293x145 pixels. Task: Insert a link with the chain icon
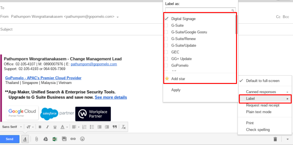tap(73, 139)
